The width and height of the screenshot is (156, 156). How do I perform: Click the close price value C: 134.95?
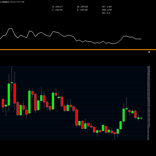coord(57,10)
